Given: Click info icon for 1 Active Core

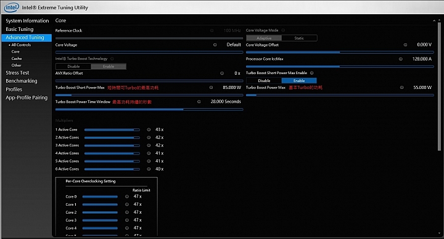Looking at the screenshot, I should [149, 130].
